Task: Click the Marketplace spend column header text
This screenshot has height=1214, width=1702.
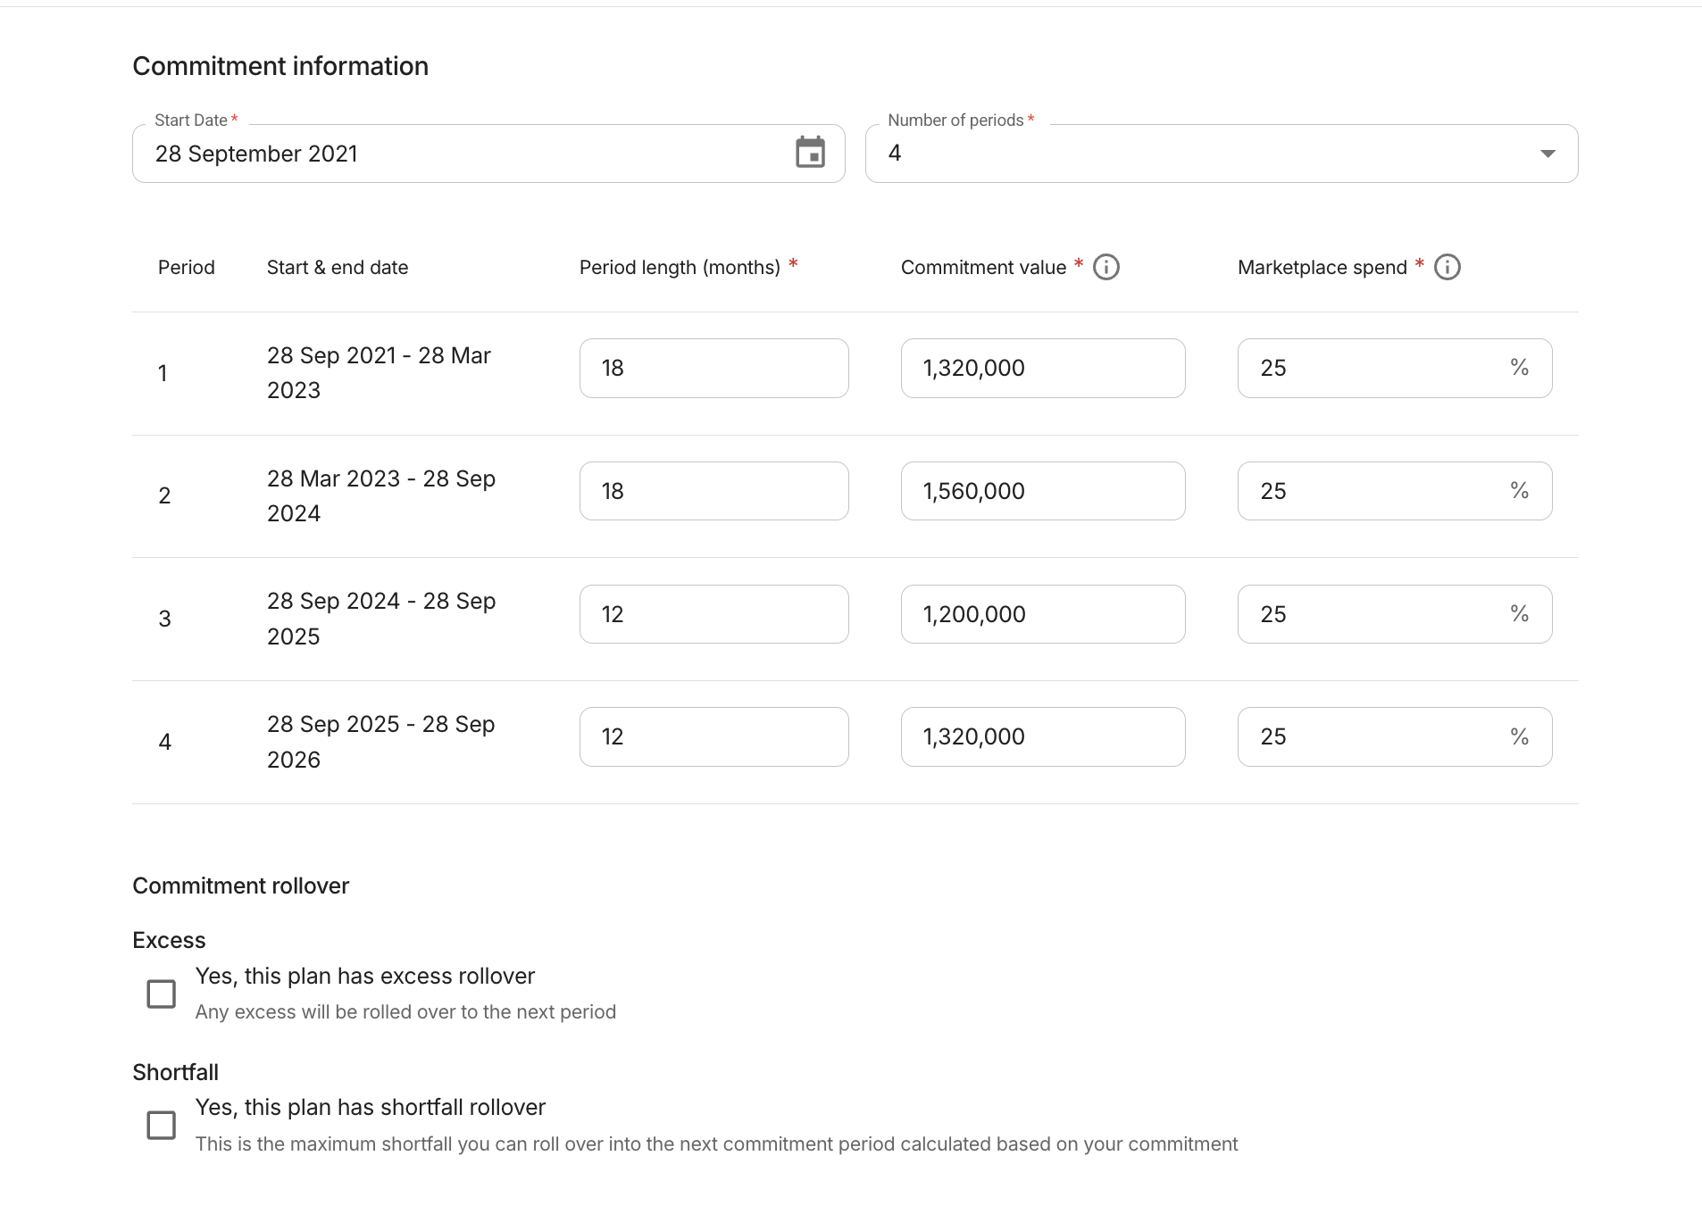Action: 1322,267
